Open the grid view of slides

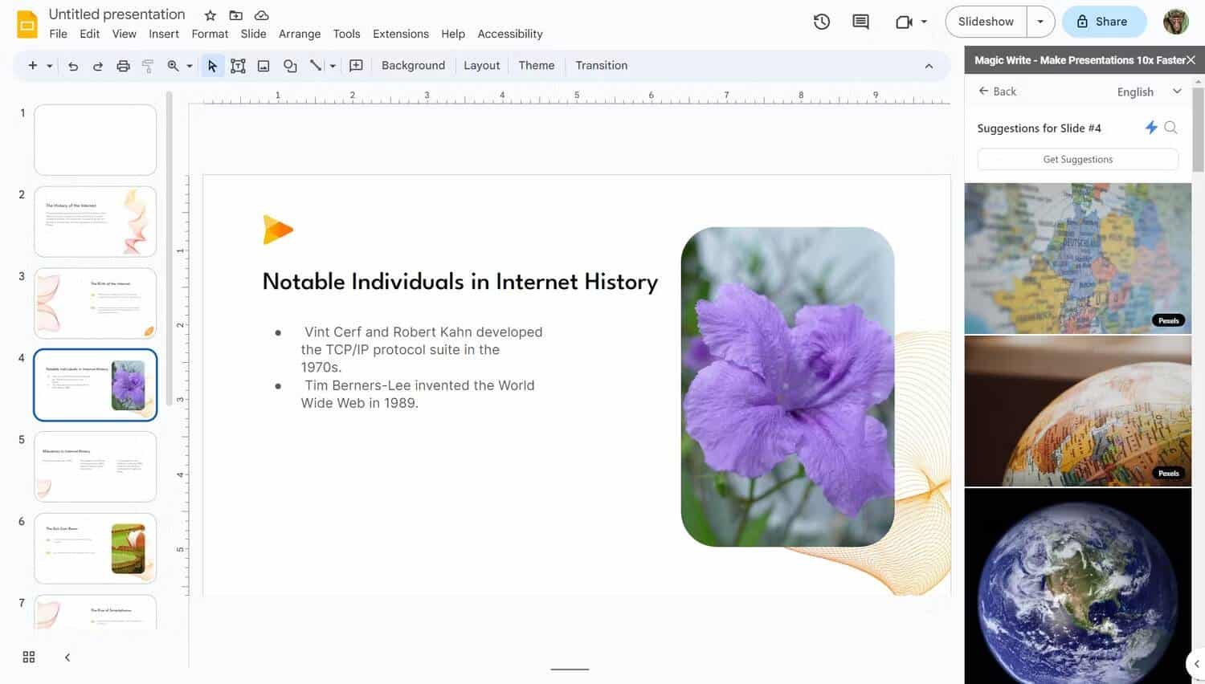click(29, 657)
